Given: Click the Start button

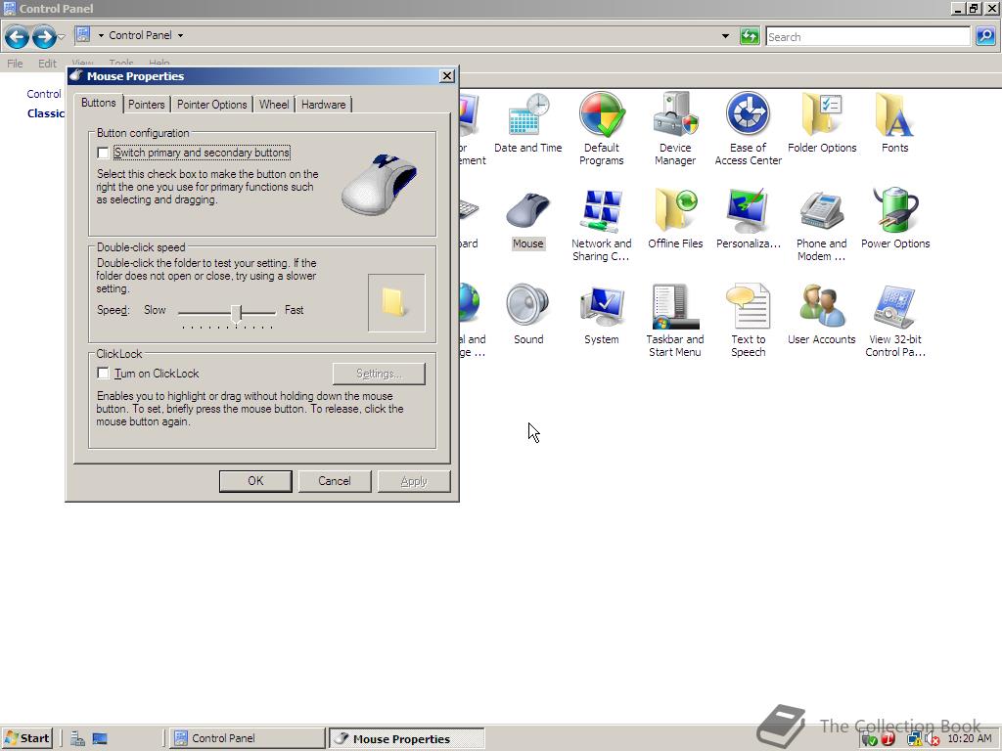Looking at the screenshot, I should [x=26, y=738].
